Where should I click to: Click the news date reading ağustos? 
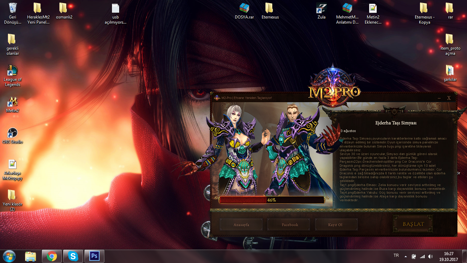[x=348, y=131]
